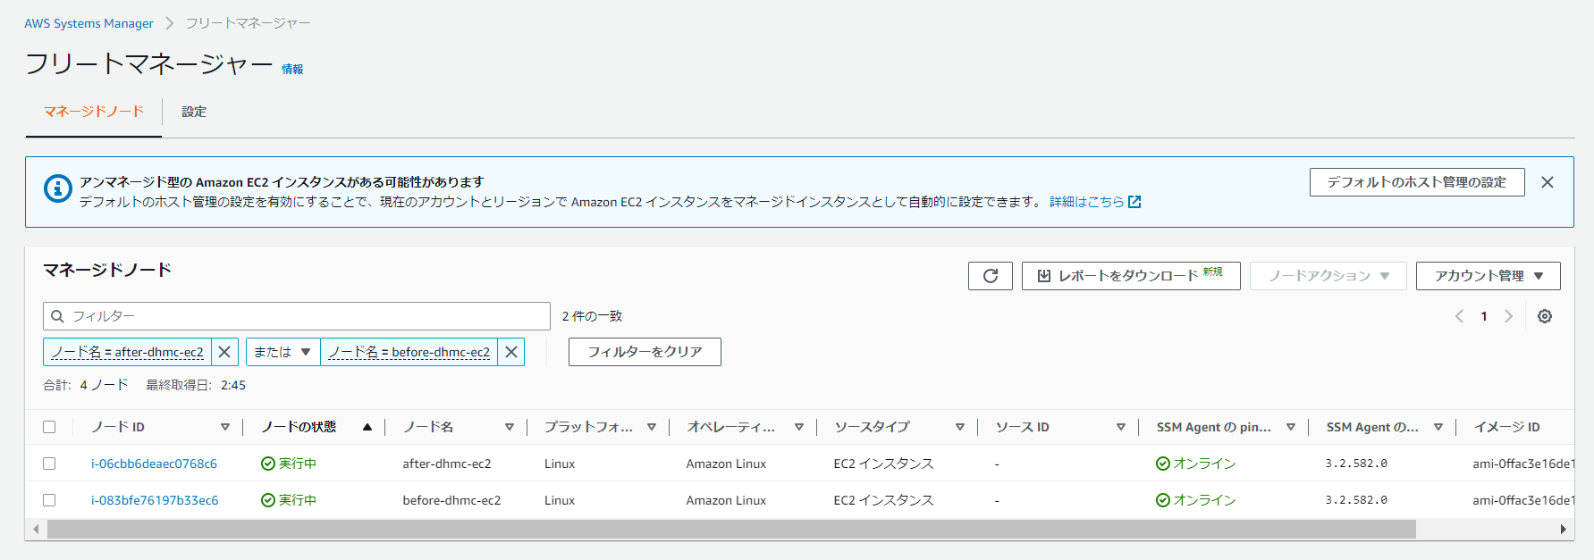
Task: Toggle the select-all nodes checkbox
Action: 49,427
